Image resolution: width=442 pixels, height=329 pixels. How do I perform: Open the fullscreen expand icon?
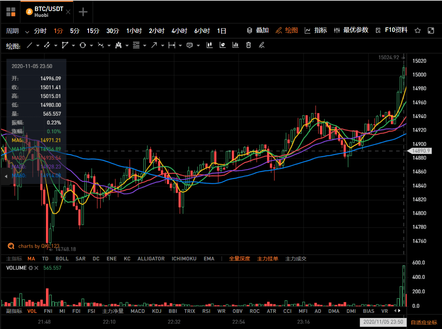point(431,30)
